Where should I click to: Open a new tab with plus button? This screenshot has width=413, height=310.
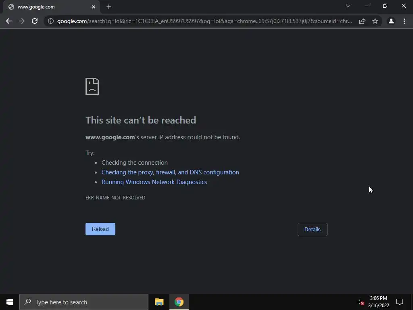[x=109, y=7]
